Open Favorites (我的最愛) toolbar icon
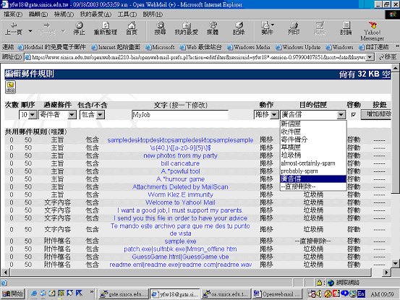 187,28
